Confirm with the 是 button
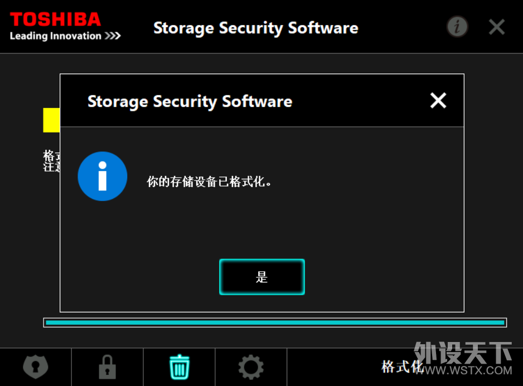Screen dimensions: 523x386 [262, 277]
